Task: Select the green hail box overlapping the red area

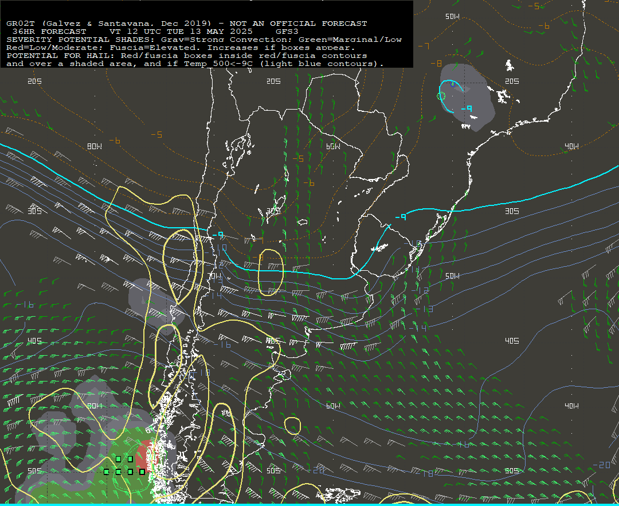Action: (x=142, y=472)
